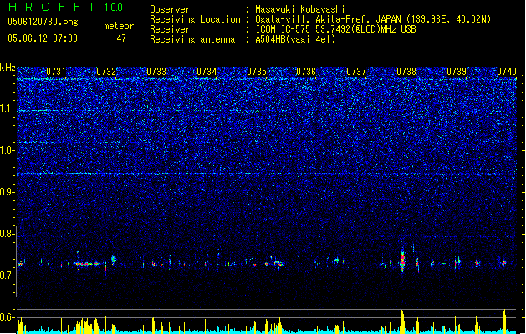Click the 0732 time marker
This screenshot has height=334, width=526.
pos(106,72)
